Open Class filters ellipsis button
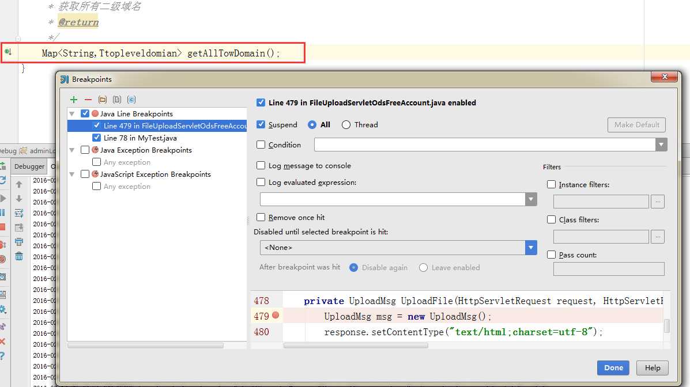The height and width of the screenshot is (387, 690). click(x=658, y=237)
